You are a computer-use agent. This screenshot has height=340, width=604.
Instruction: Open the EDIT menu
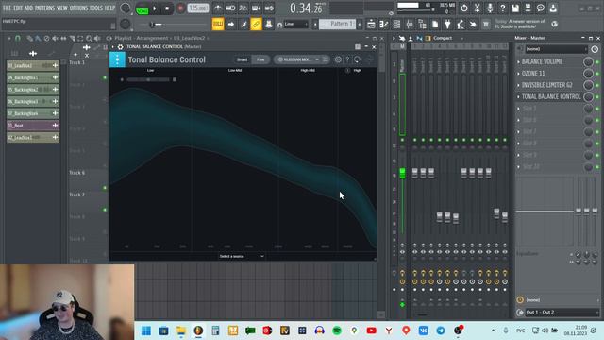(18, 8)
